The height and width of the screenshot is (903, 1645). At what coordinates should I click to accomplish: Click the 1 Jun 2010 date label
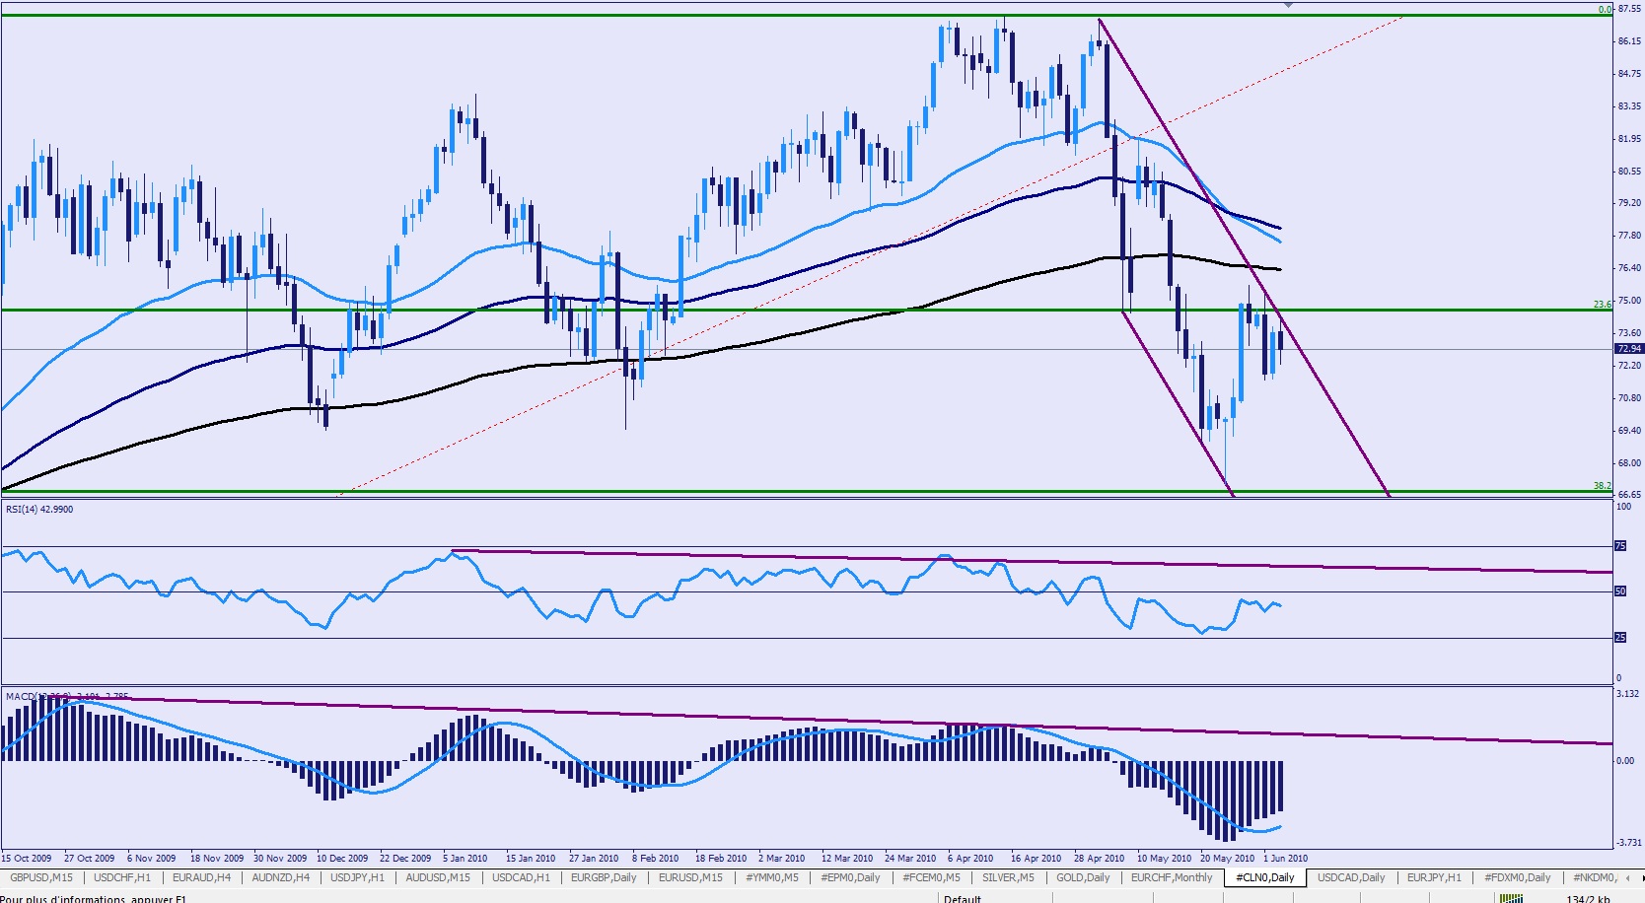click(1286, 858)
